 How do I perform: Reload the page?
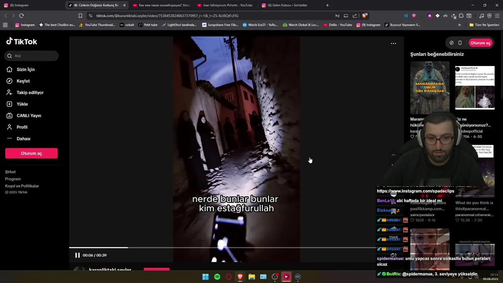(21, 16)
